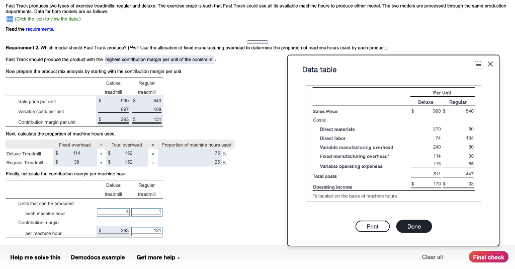Click Deluxe Treadmill fixed overhead value 114
The height and width of the screenshot is (269, 515).
(x=76, y=153)
